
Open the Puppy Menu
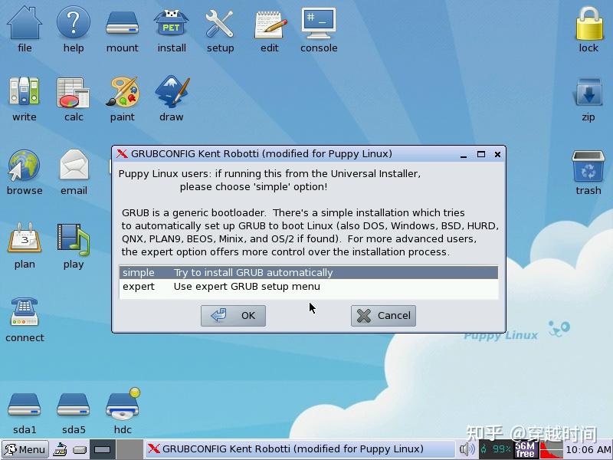click(23, 449)
